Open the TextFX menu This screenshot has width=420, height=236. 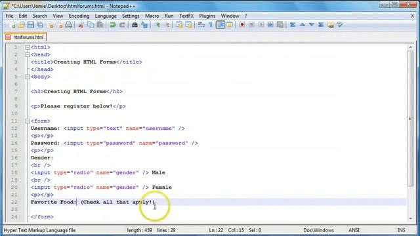pos(186,16)
